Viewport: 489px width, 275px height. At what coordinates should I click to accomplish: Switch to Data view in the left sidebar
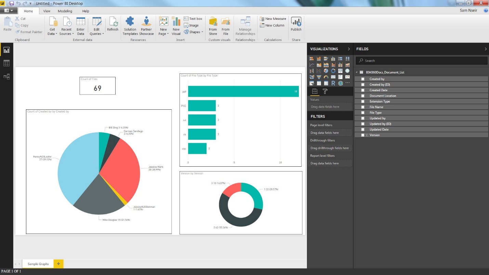tap(6, 63)
